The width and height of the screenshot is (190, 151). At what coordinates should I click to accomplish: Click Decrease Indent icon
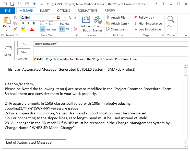point(62,23)
